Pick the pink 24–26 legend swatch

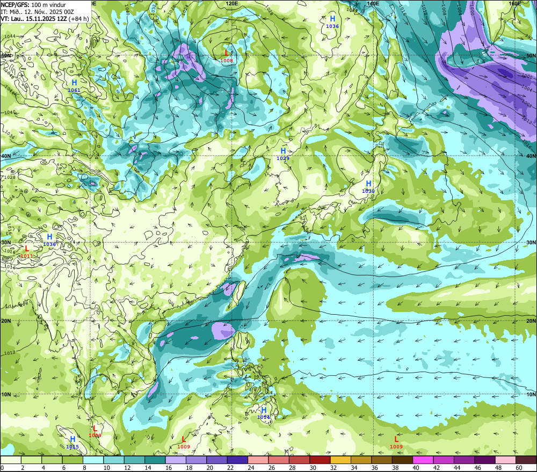click(x=258, y=460)
